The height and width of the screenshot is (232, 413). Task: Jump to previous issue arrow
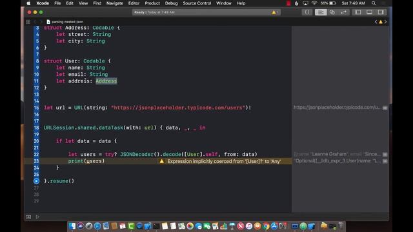376,22
